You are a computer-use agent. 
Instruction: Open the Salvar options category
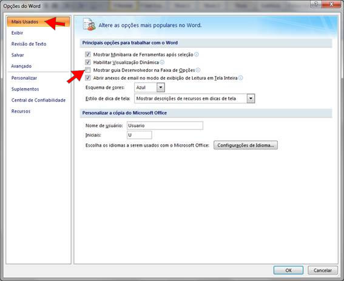coord(18,55)
